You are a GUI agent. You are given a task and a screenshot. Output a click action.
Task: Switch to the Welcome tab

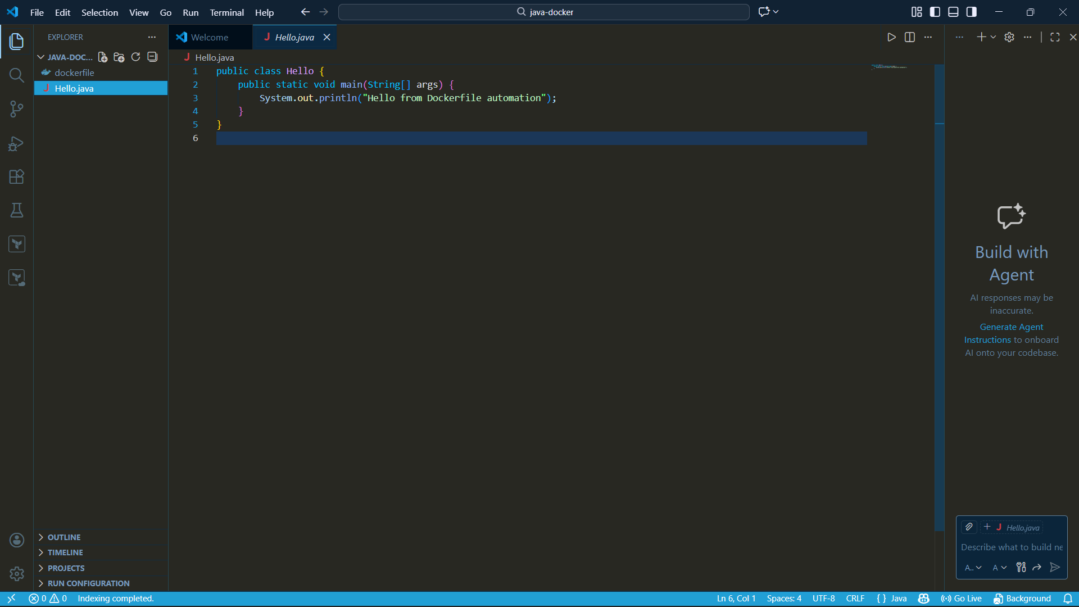tap(208, 37)
